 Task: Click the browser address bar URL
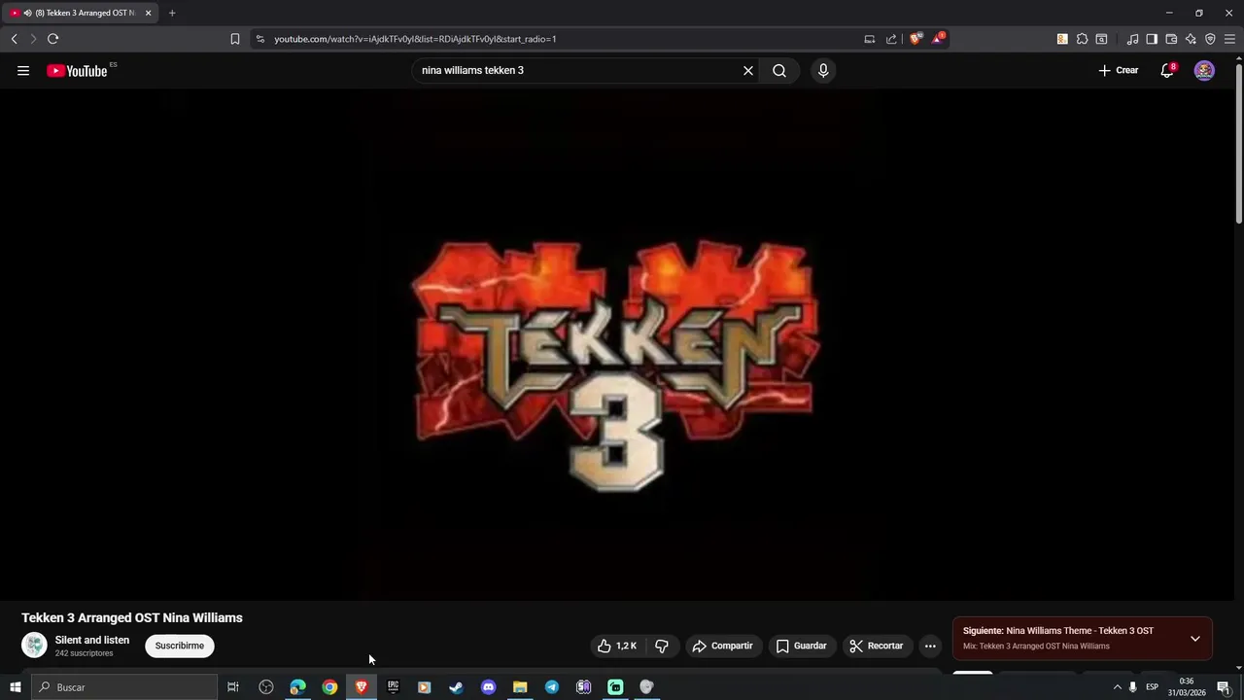(415, 39)
